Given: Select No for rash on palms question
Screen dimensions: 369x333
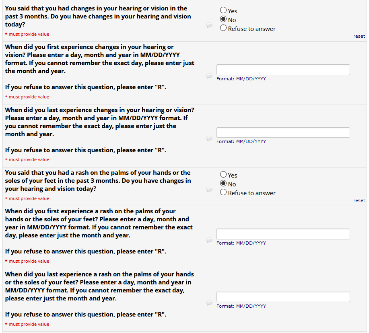Looking at the screenshot, I should [x=223, y=184].
